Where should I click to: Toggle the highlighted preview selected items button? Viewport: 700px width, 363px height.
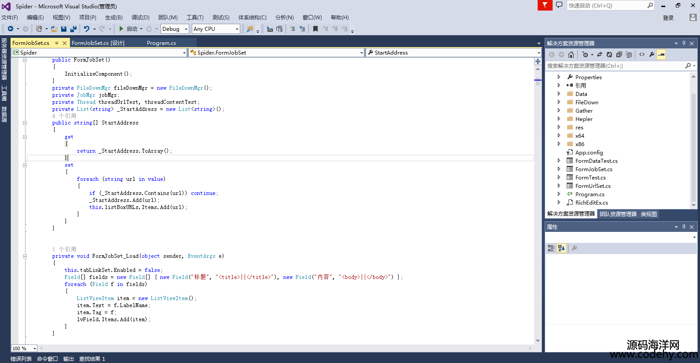(x=661, y=55)
